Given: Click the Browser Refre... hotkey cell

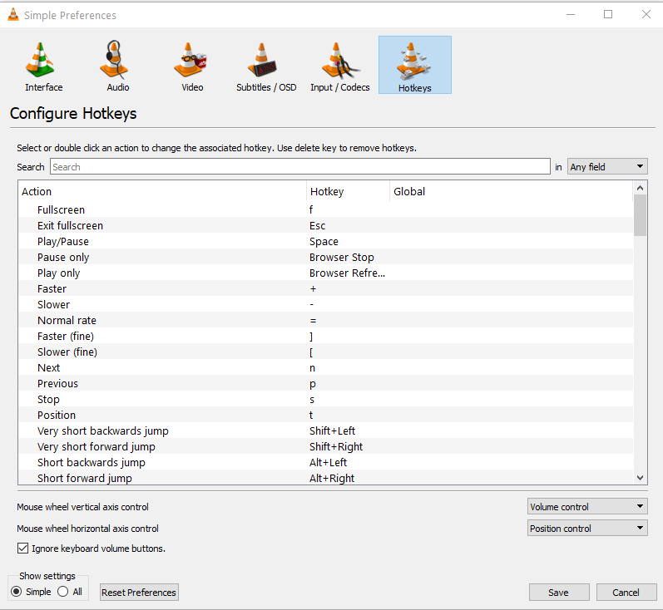Looking at the screenshot, I should [x=347, y=273].
